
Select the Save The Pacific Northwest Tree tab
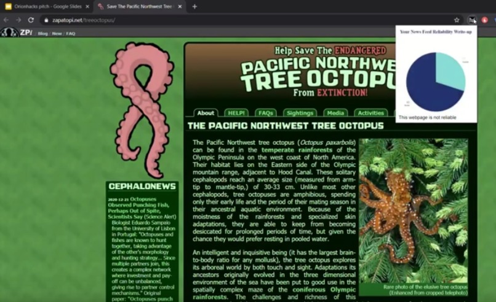138,6
